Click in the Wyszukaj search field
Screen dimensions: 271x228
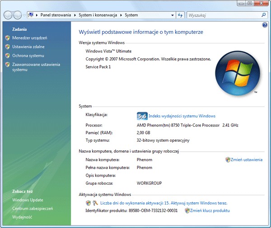click(224, 15)
